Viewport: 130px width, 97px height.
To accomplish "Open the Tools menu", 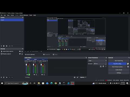I will click(x=31, y=15).
